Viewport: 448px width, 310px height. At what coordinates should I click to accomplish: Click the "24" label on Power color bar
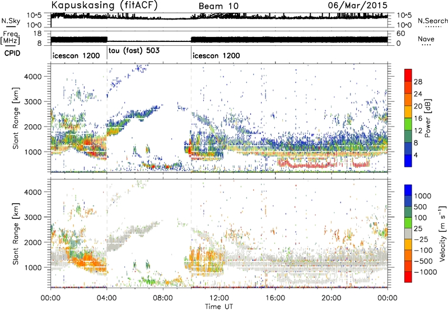(x=418, y=94)
